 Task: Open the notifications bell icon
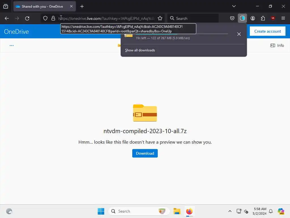click(x=271, y=211)
